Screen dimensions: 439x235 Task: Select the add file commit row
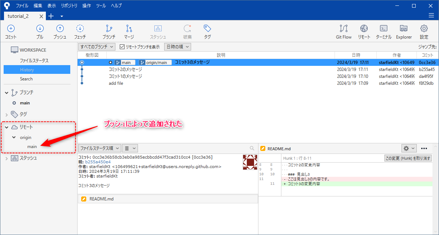(x=258, y=83)
